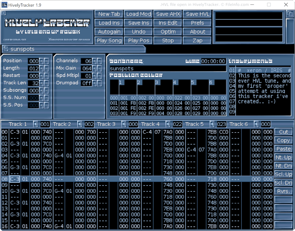
Task: Click the Save HVL button
Action: [197, 14]
